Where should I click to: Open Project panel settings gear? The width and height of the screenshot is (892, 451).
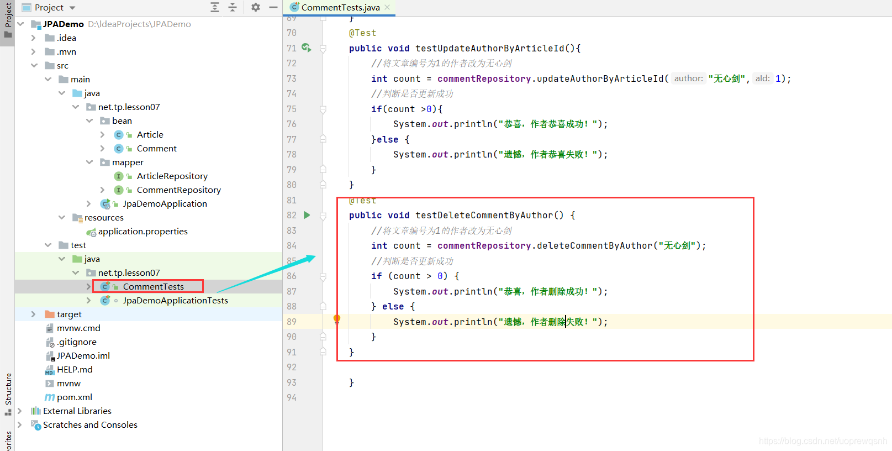(256, 7)
